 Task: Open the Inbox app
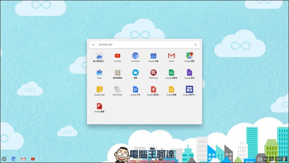coord(99,73)
